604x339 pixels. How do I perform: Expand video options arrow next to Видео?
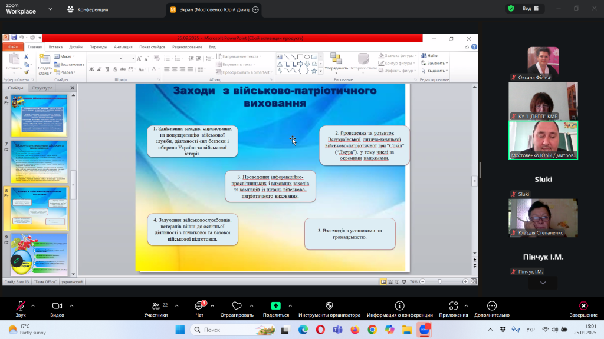tap(72, 305)
